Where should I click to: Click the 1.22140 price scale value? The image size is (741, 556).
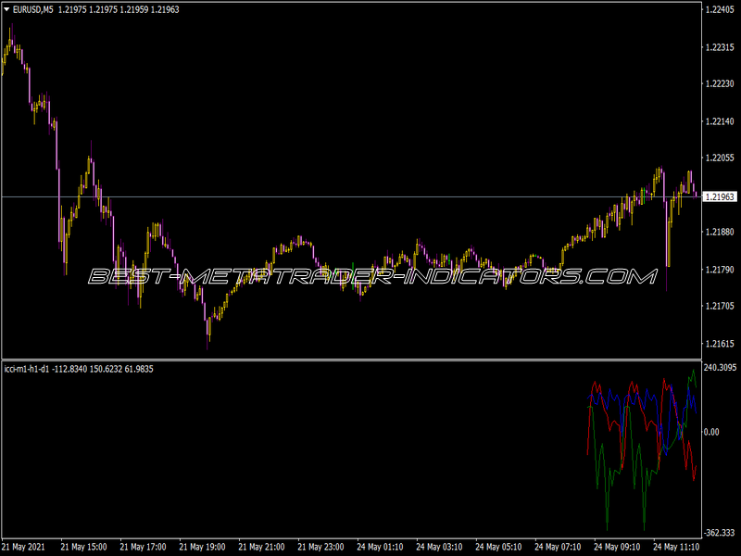pyautogui.click(x=720, y=121)
